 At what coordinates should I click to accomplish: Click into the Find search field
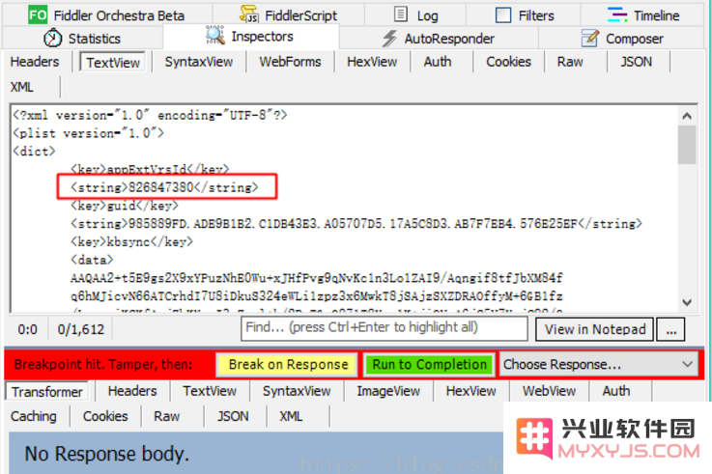384,328
